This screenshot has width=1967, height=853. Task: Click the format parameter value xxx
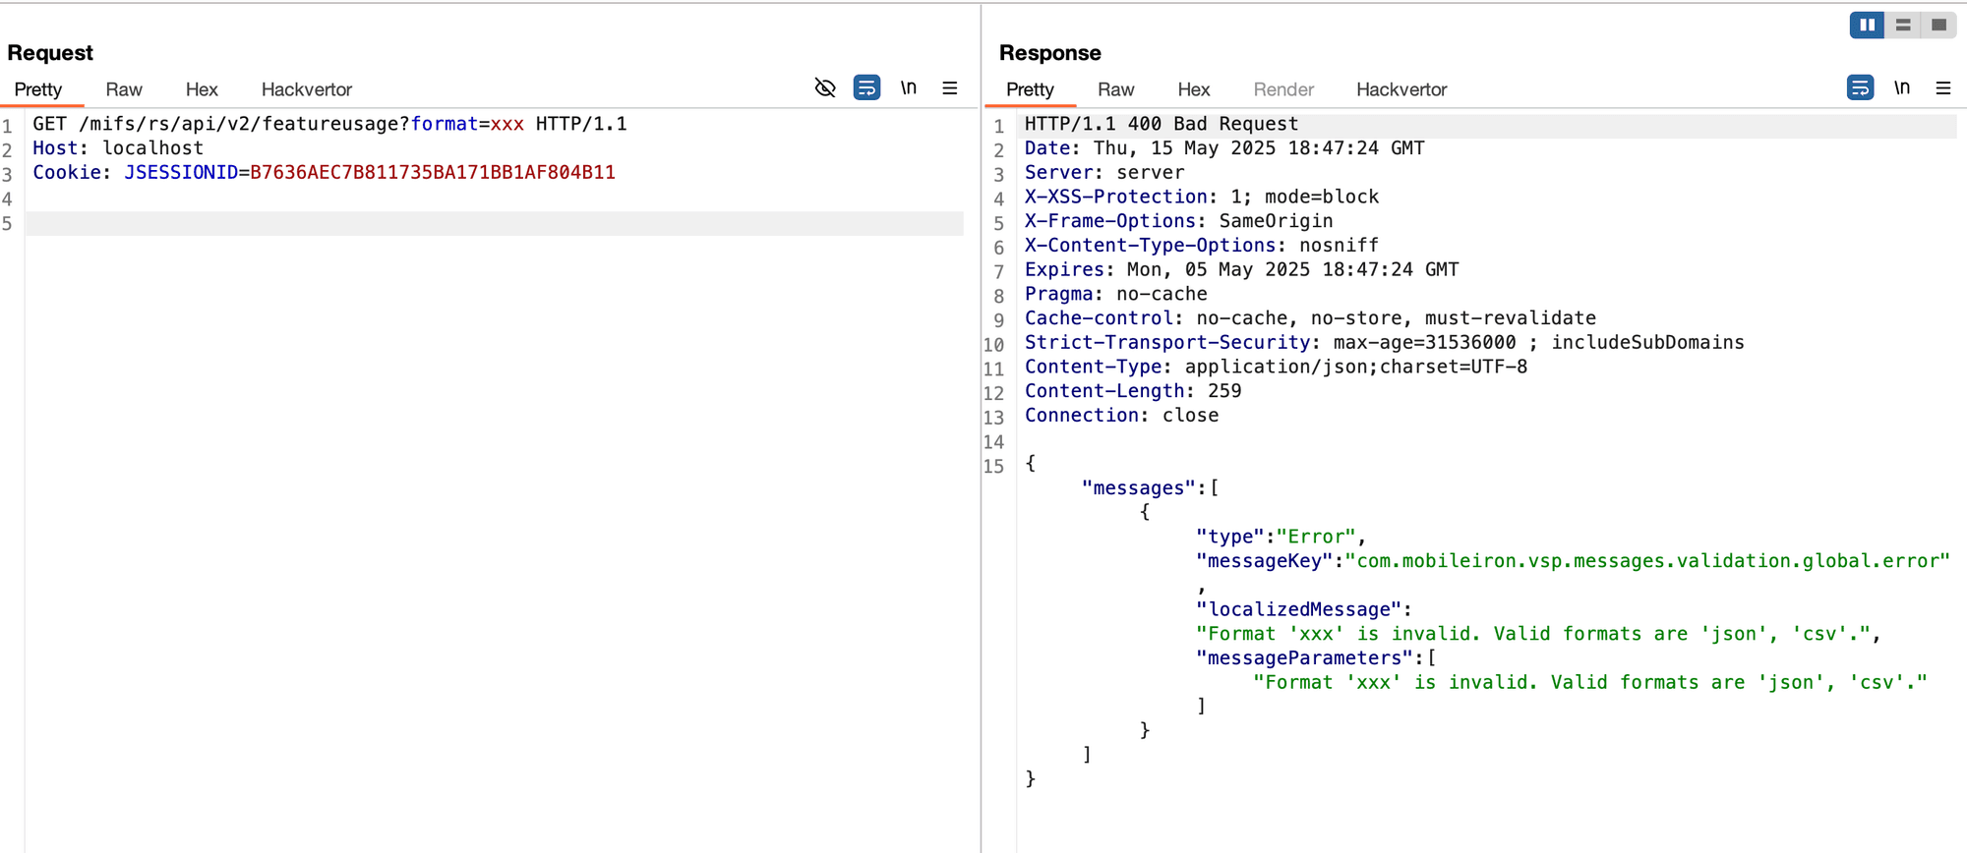pyautogui.click(x=507, y=124)
